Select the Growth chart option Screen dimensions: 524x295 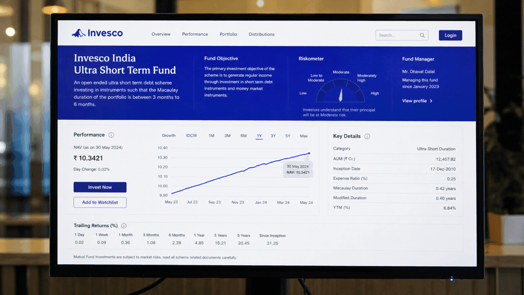tap(169, 135)
